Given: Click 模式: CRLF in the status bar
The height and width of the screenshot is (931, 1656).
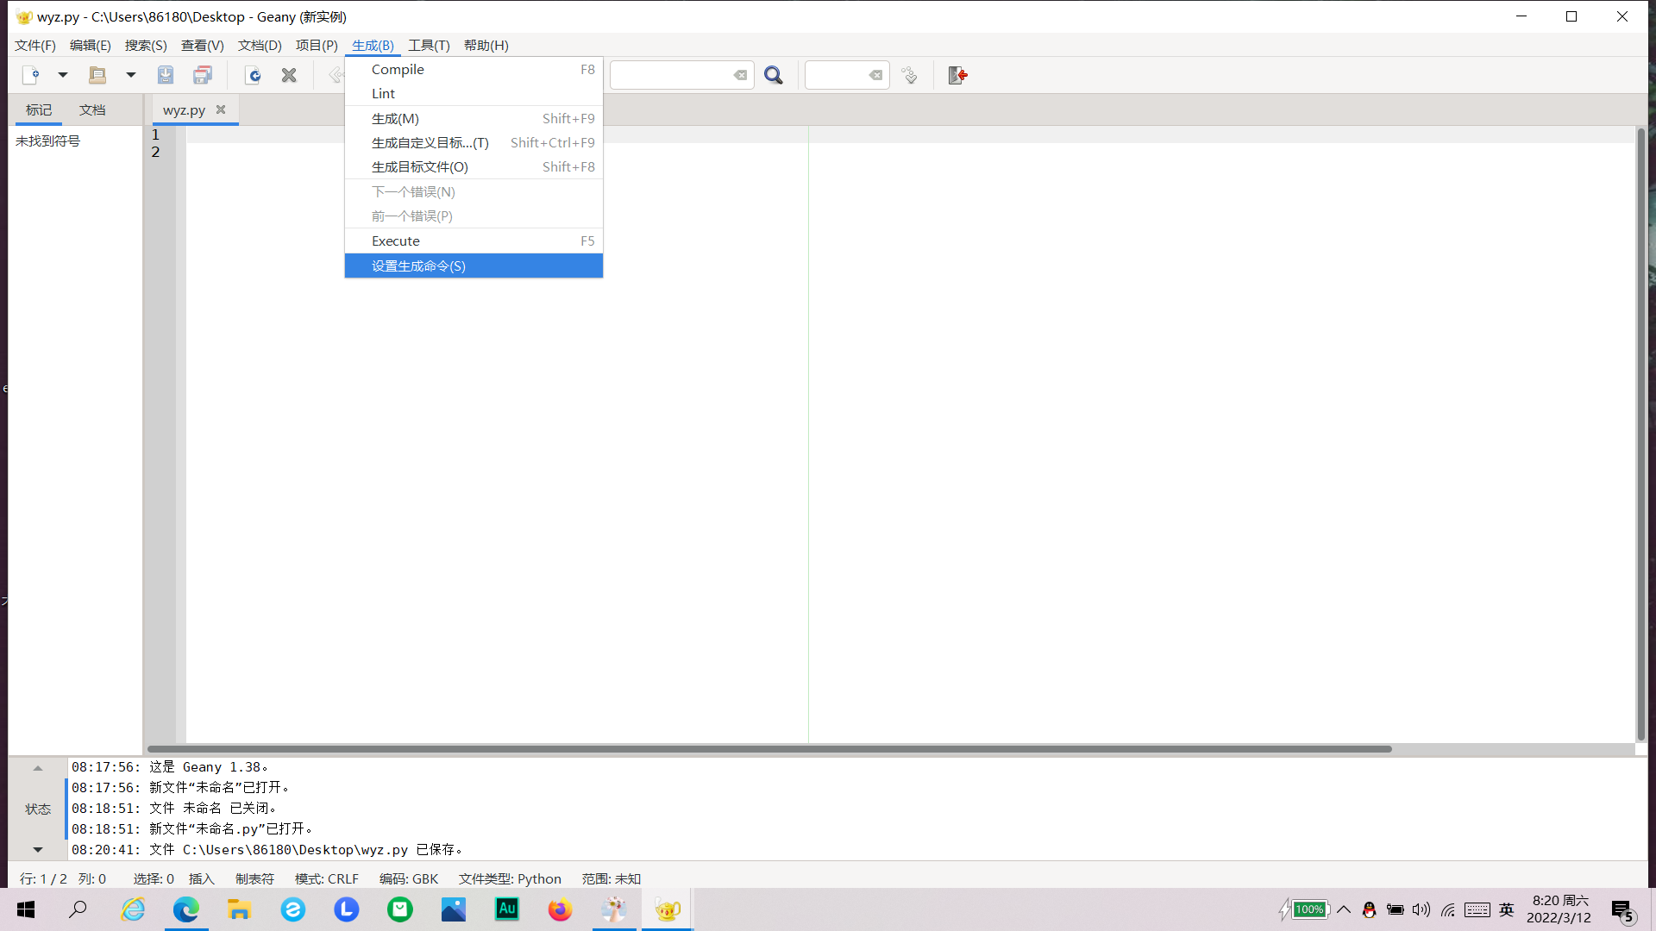Looking at the screenshot, I should click(x=327, y=878).
